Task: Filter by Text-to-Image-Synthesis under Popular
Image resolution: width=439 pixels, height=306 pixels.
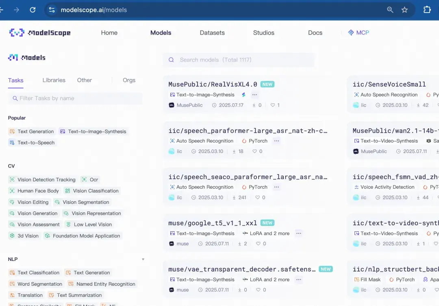Action: 94,131
